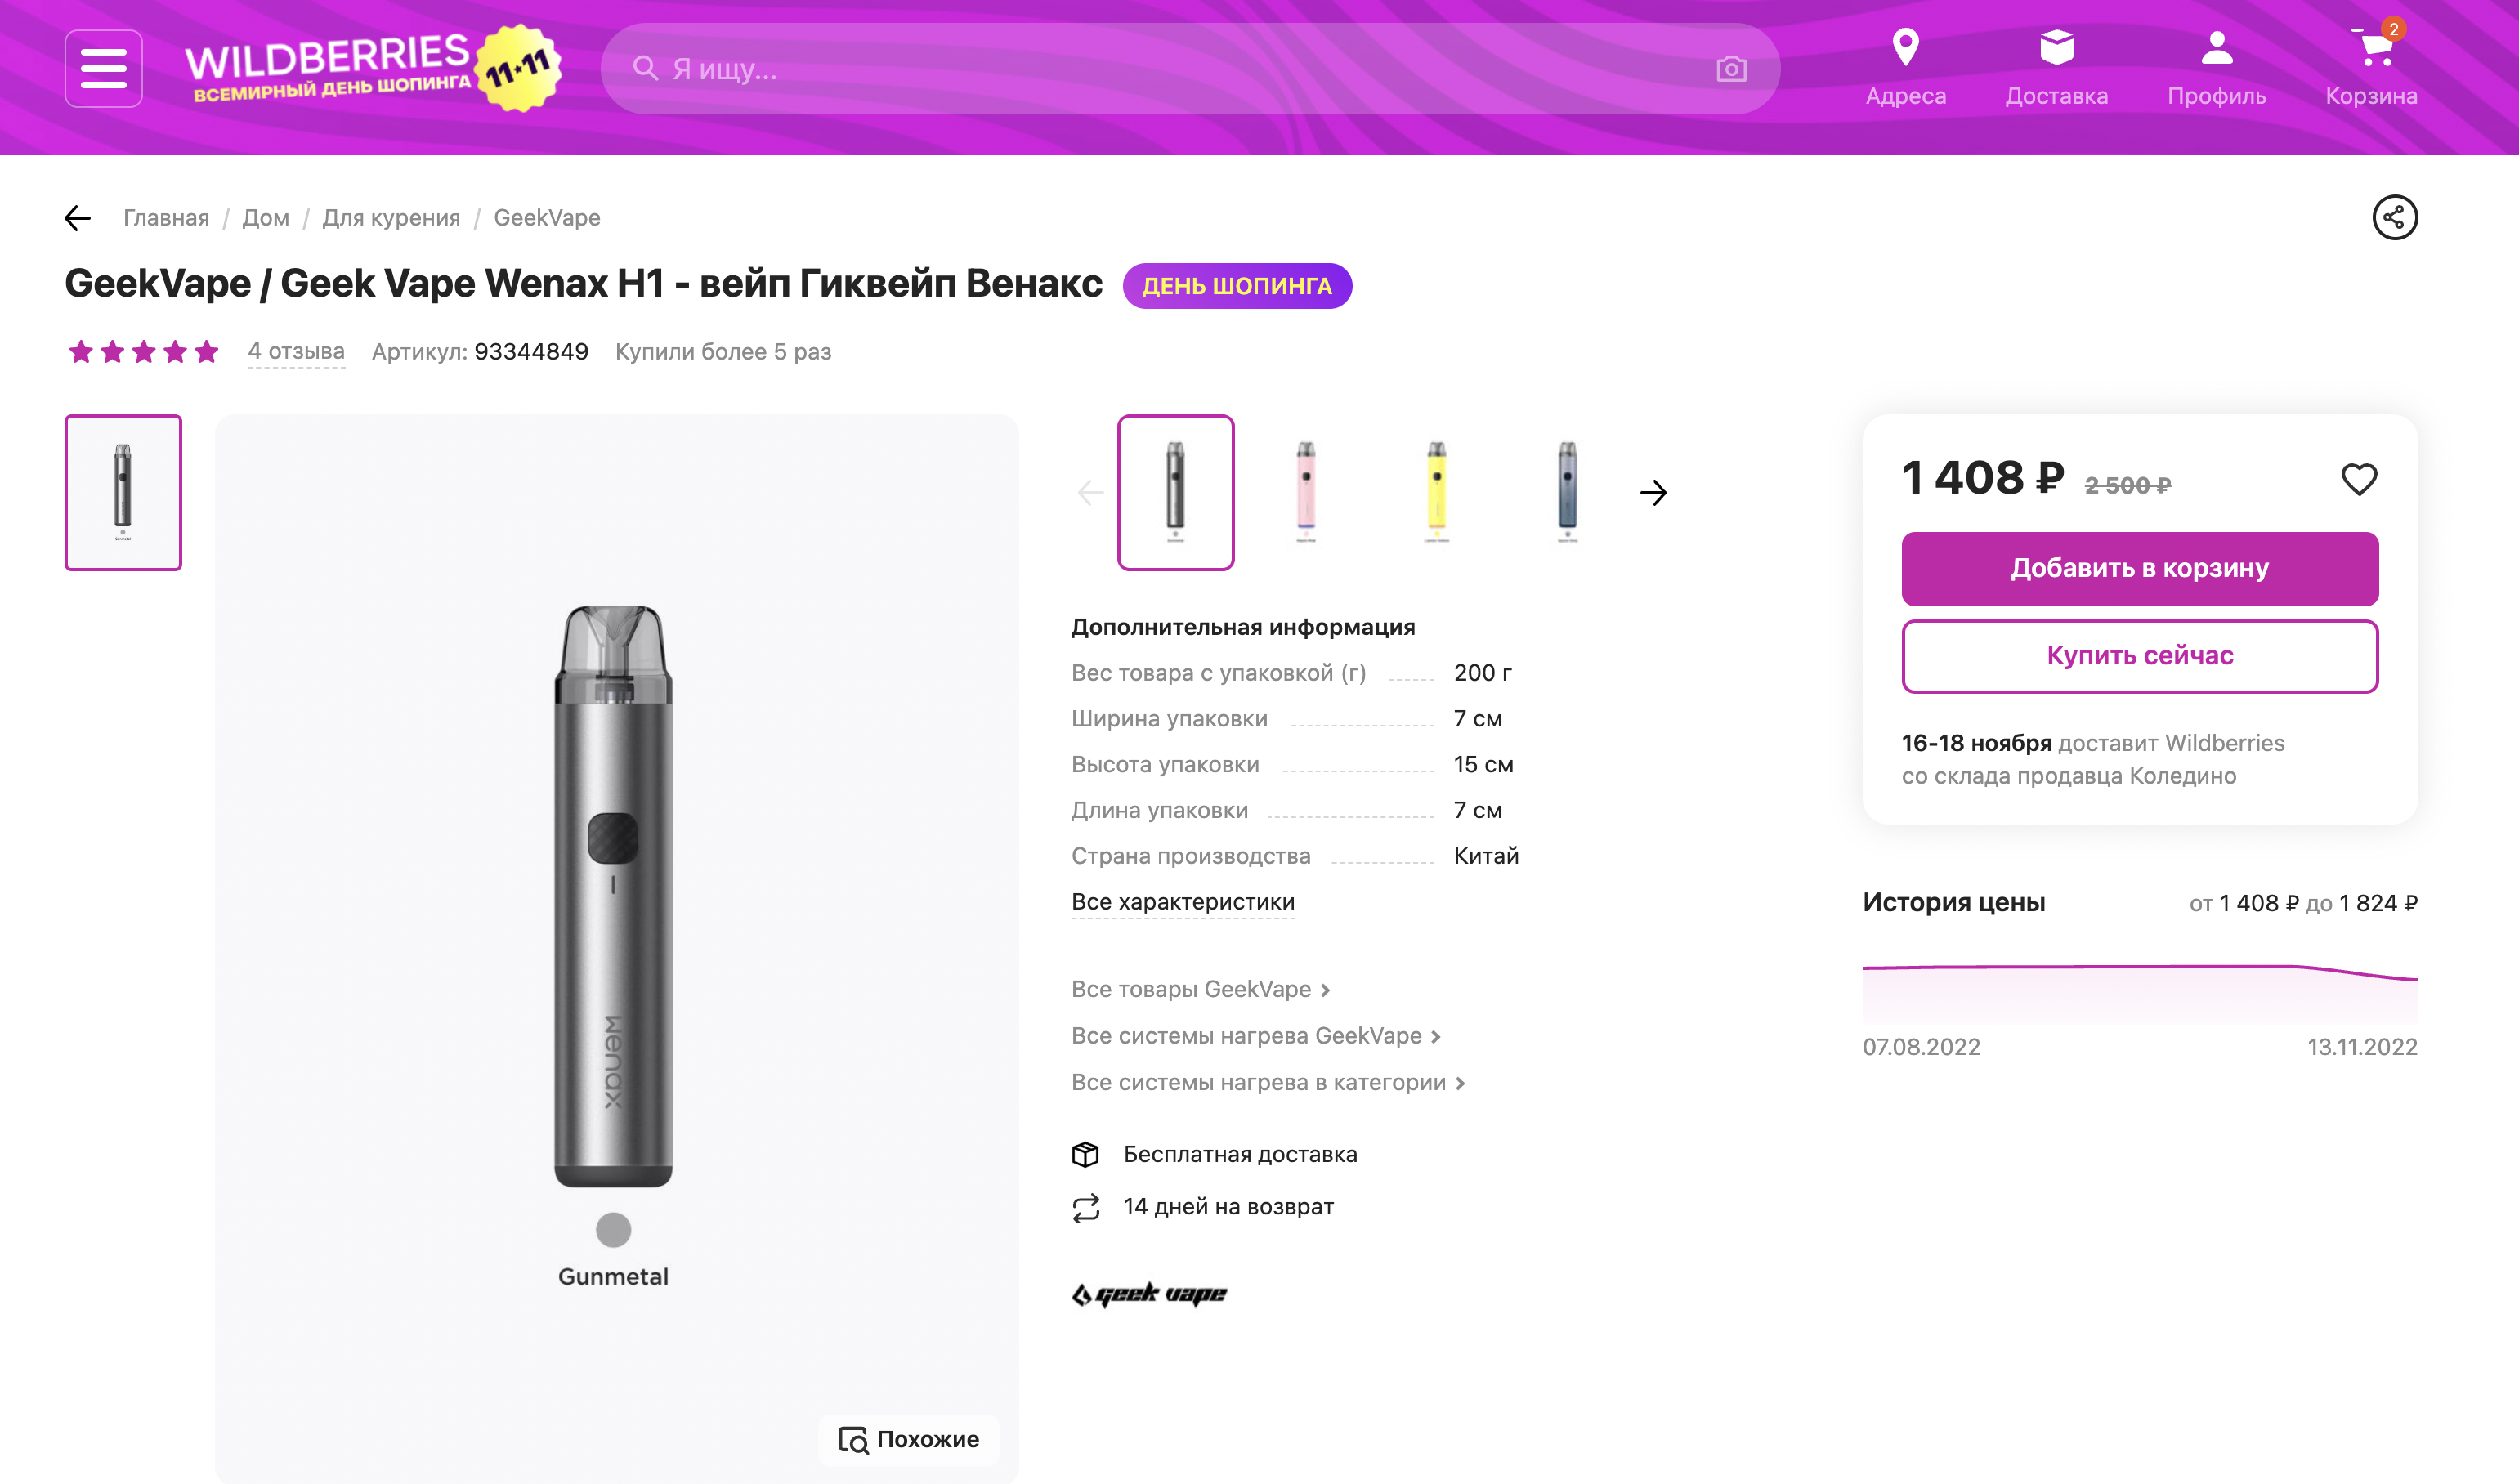Select the yellow color variant
This screenshot has height=1484, width=2519.
[x=1436, y=492]
